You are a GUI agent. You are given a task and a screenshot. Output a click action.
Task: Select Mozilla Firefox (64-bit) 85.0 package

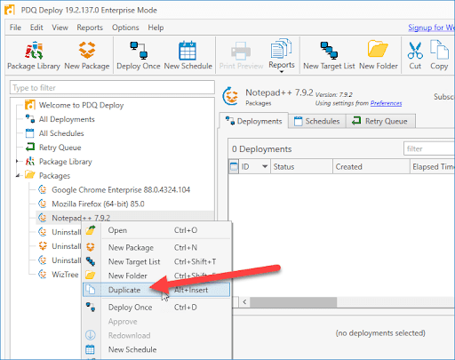pos(98,204)
